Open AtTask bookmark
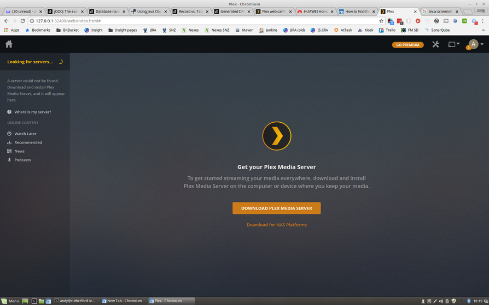 [343, 30]
